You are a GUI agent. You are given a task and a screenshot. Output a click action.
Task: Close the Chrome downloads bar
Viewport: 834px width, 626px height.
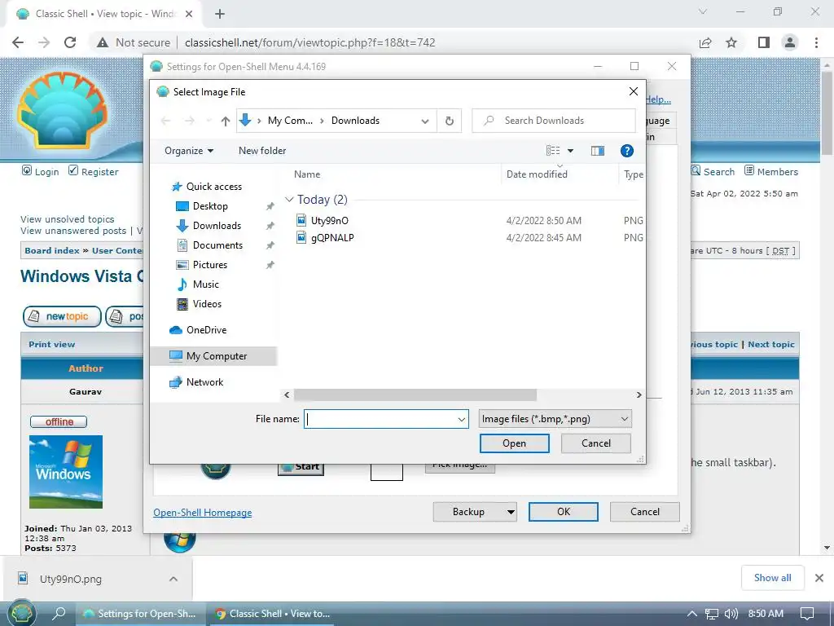[x=819, y=578]
